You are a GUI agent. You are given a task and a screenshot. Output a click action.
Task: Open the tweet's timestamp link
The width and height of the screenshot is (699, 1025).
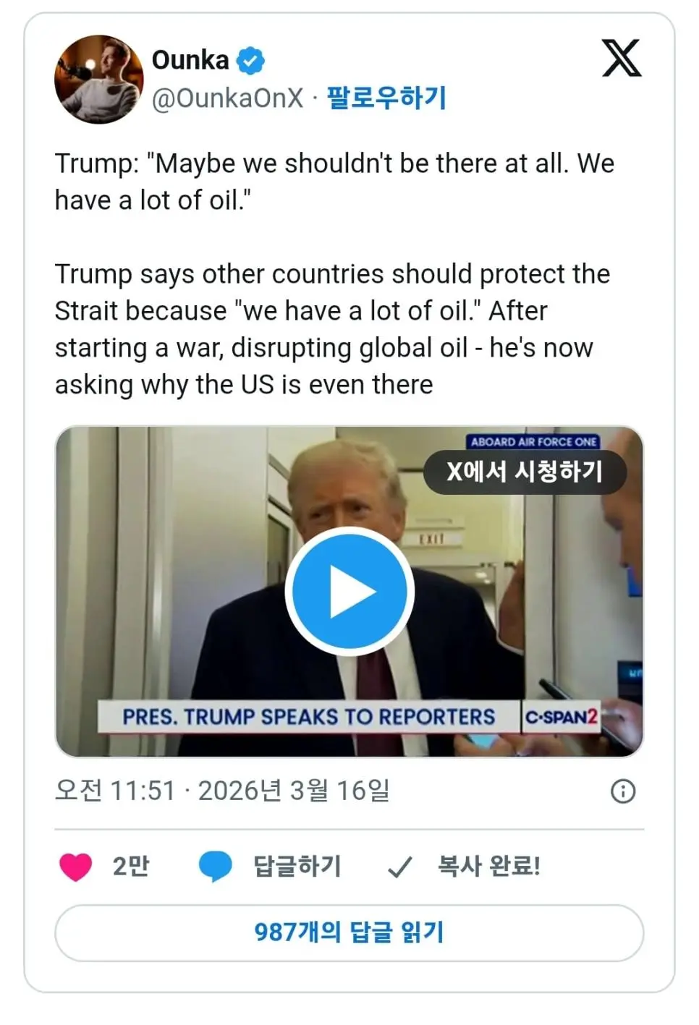[222, 791]
